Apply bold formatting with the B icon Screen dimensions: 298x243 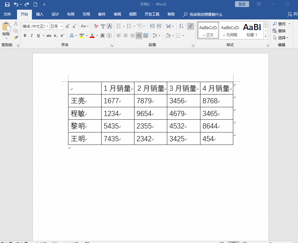click(x=25, y=36)
